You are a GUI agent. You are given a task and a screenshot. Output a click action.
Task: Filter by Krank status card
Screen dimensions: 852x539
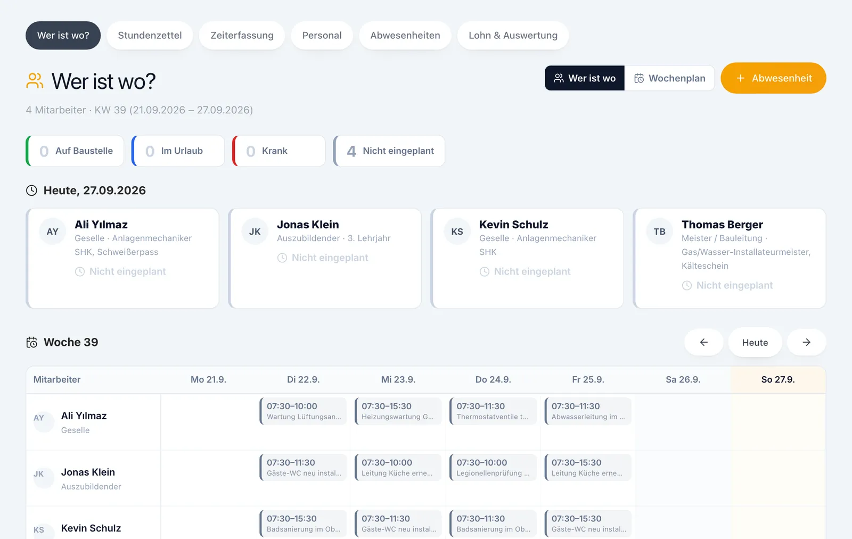pyautogui.click(x=279, y=151)
